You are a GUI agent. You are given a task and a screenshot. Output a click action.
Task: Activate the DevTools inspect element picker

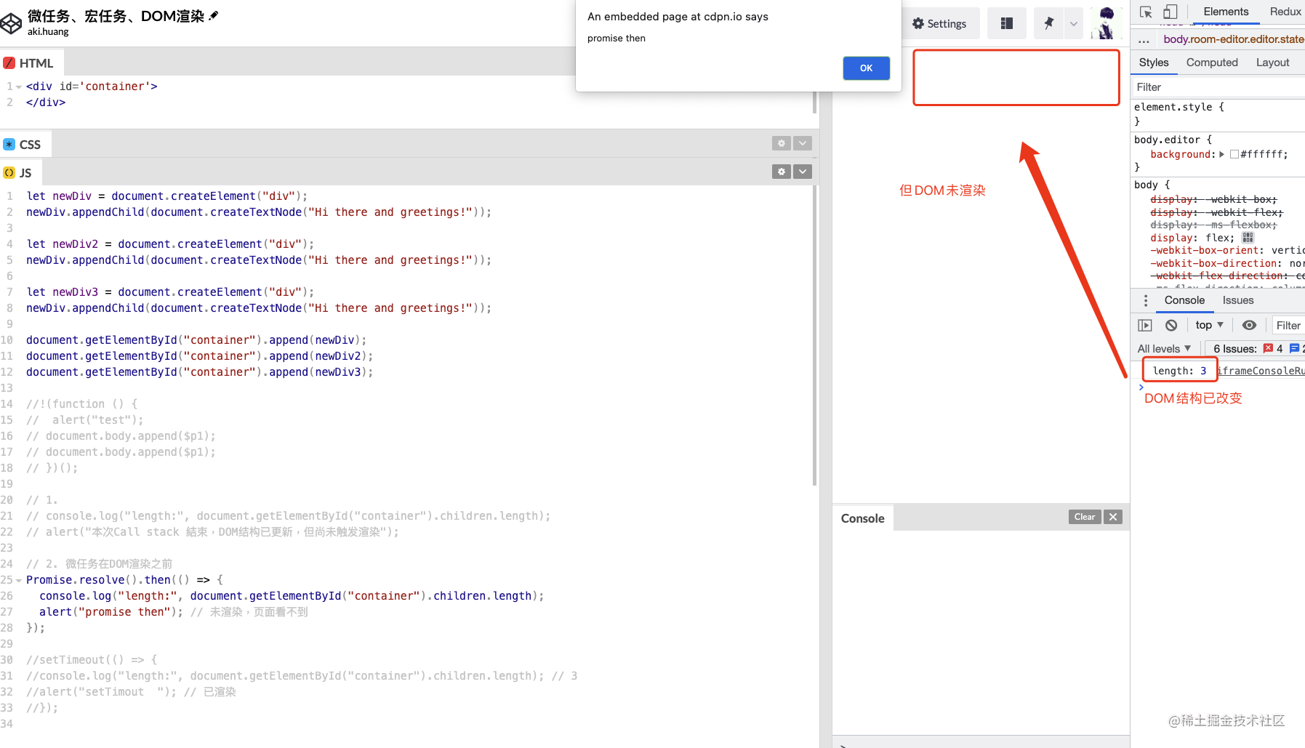1146,12
